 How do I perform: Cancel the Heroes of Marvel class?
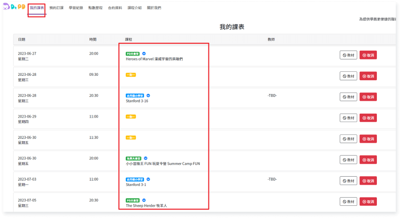(x=368, y=55)
